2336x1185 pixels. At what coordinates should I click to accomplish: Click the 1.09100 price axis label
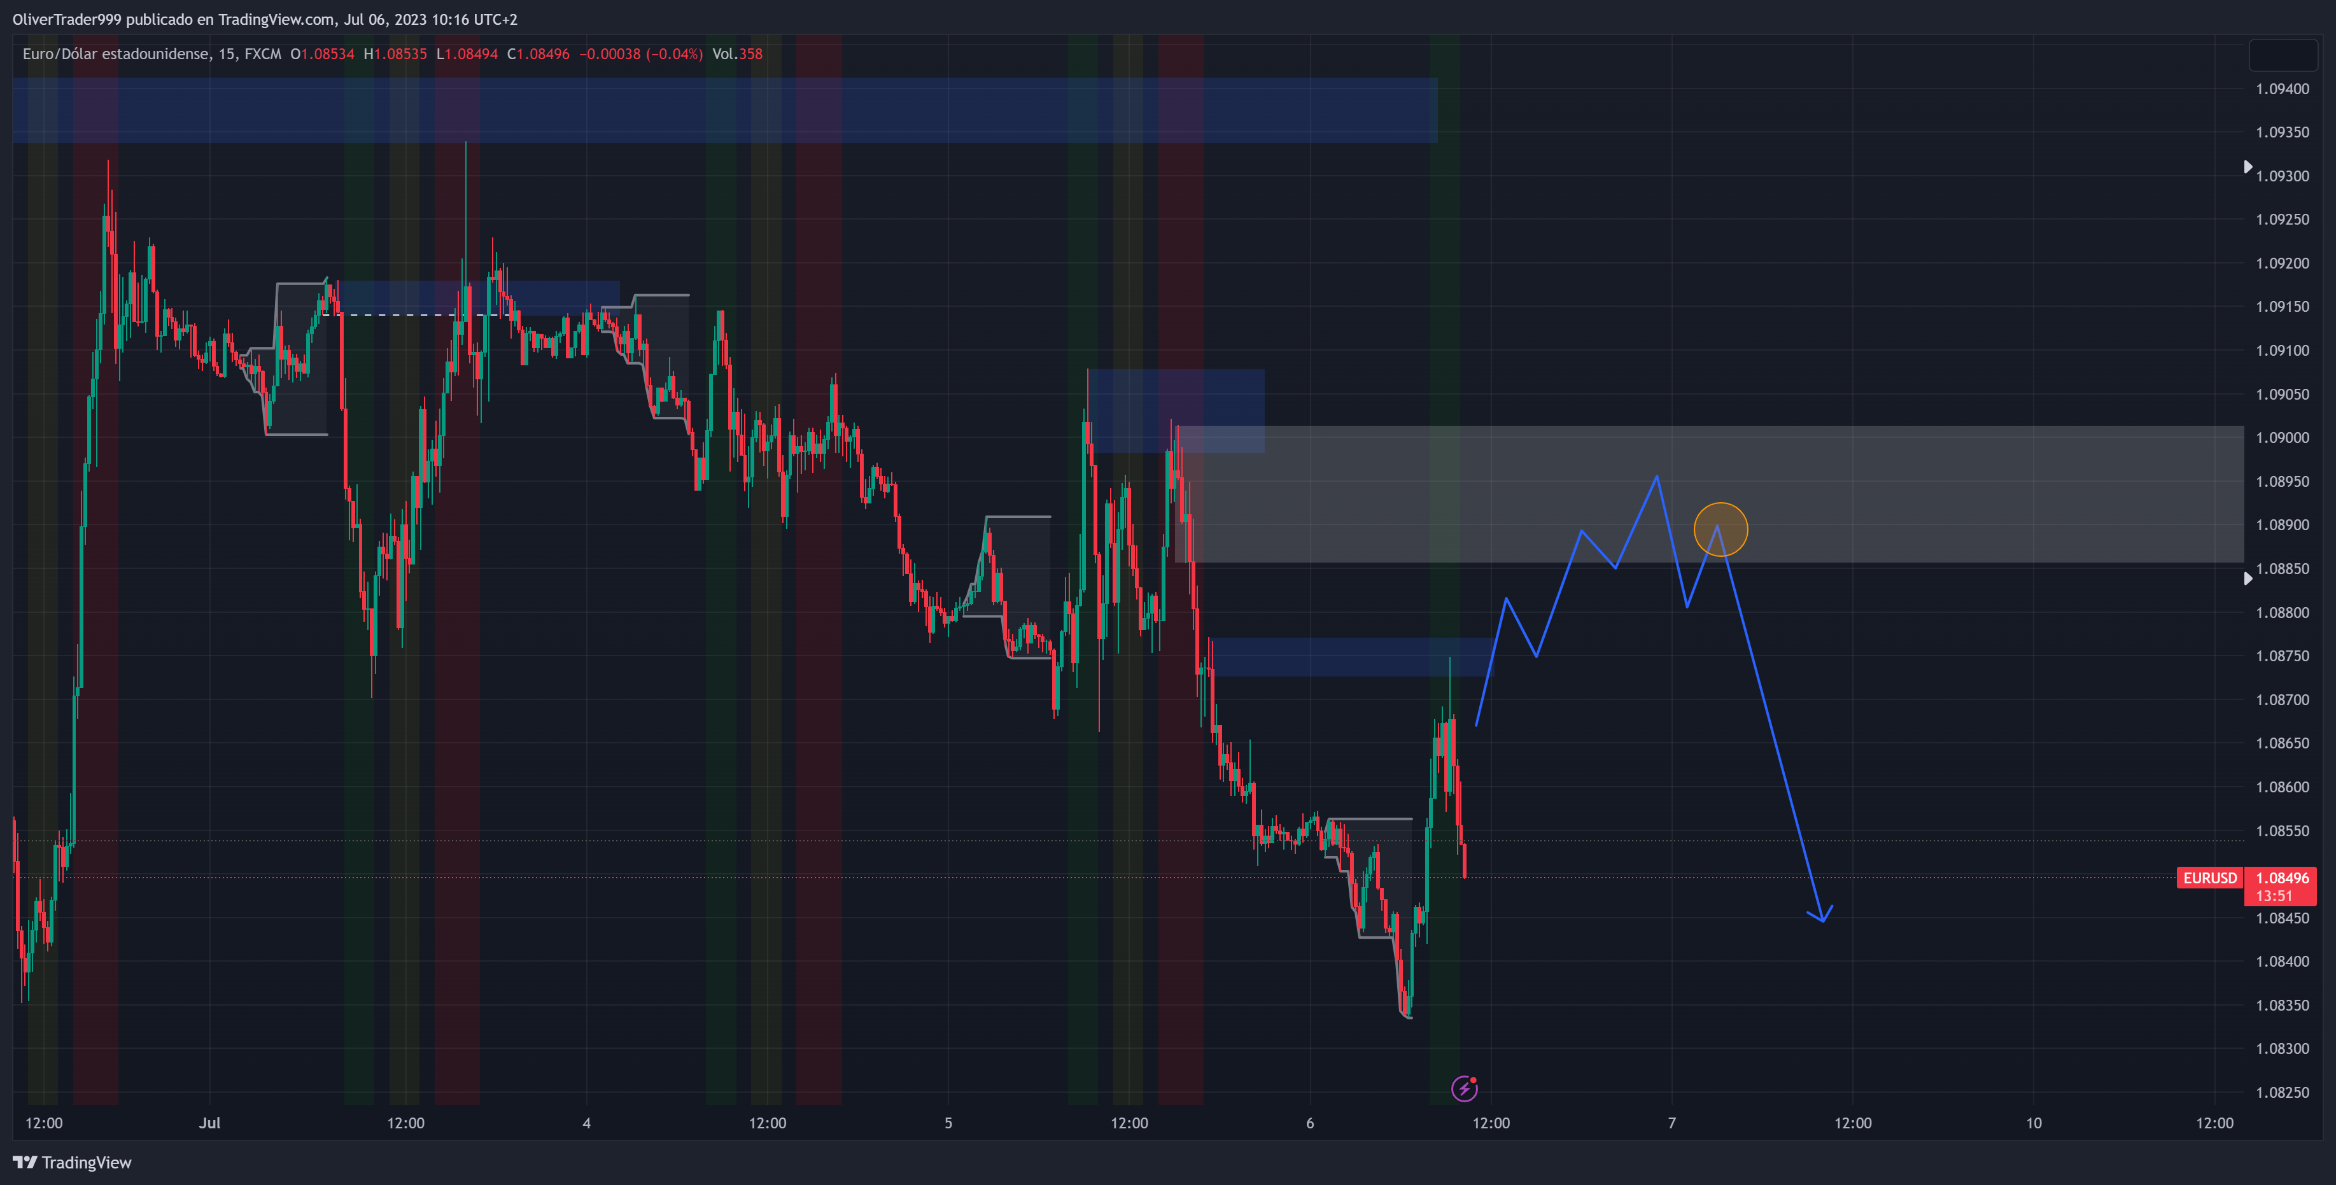click(x=2282, y=350)
